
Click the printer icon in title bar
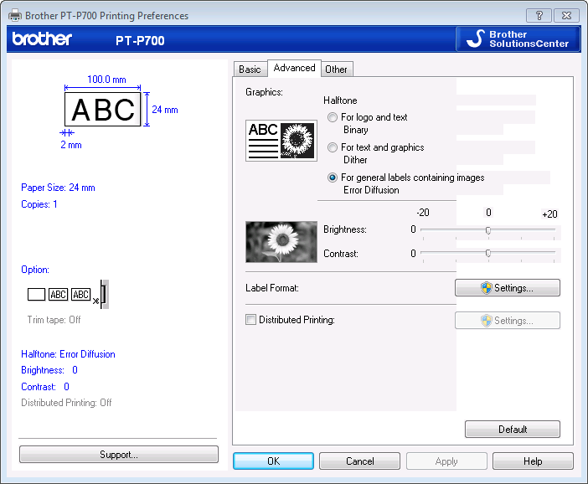pos(15,15)
